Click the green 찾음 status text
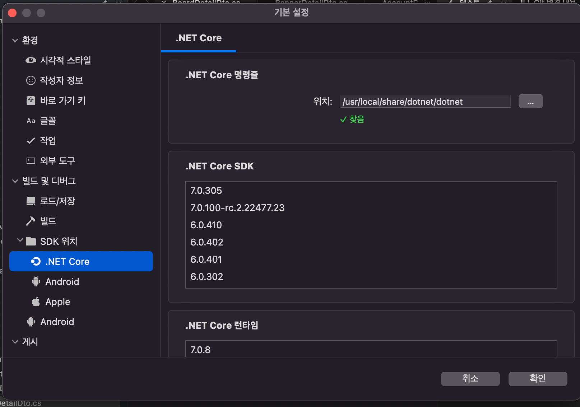 click(x=357, y=119)
